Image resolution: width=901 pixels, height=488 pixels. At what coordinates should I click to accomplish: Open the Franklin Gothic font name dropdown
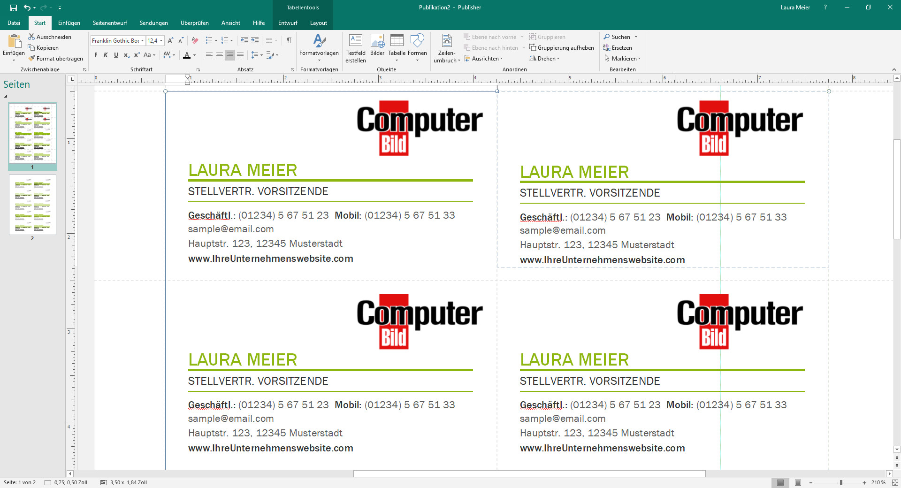click(142, 41)
